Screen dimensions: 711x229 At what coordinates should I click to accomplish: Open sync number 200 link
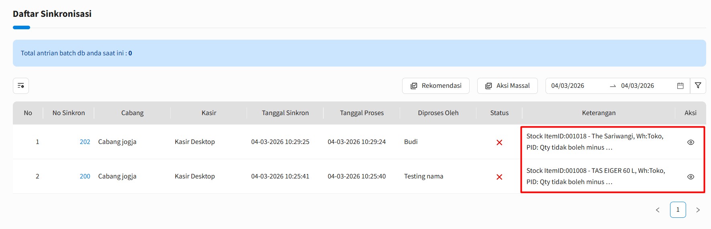click(85, 176)
